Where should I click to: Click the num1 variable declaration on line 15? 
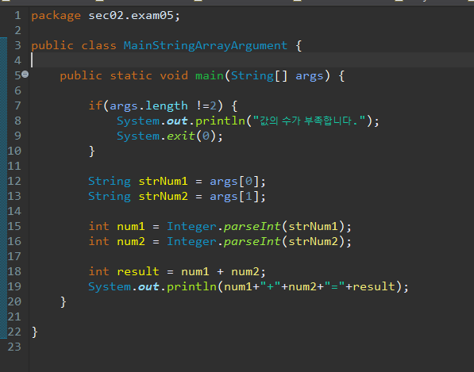click(131, 227)
